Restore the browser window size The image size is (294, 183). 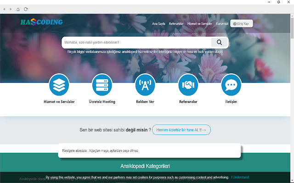coord(279,2)
